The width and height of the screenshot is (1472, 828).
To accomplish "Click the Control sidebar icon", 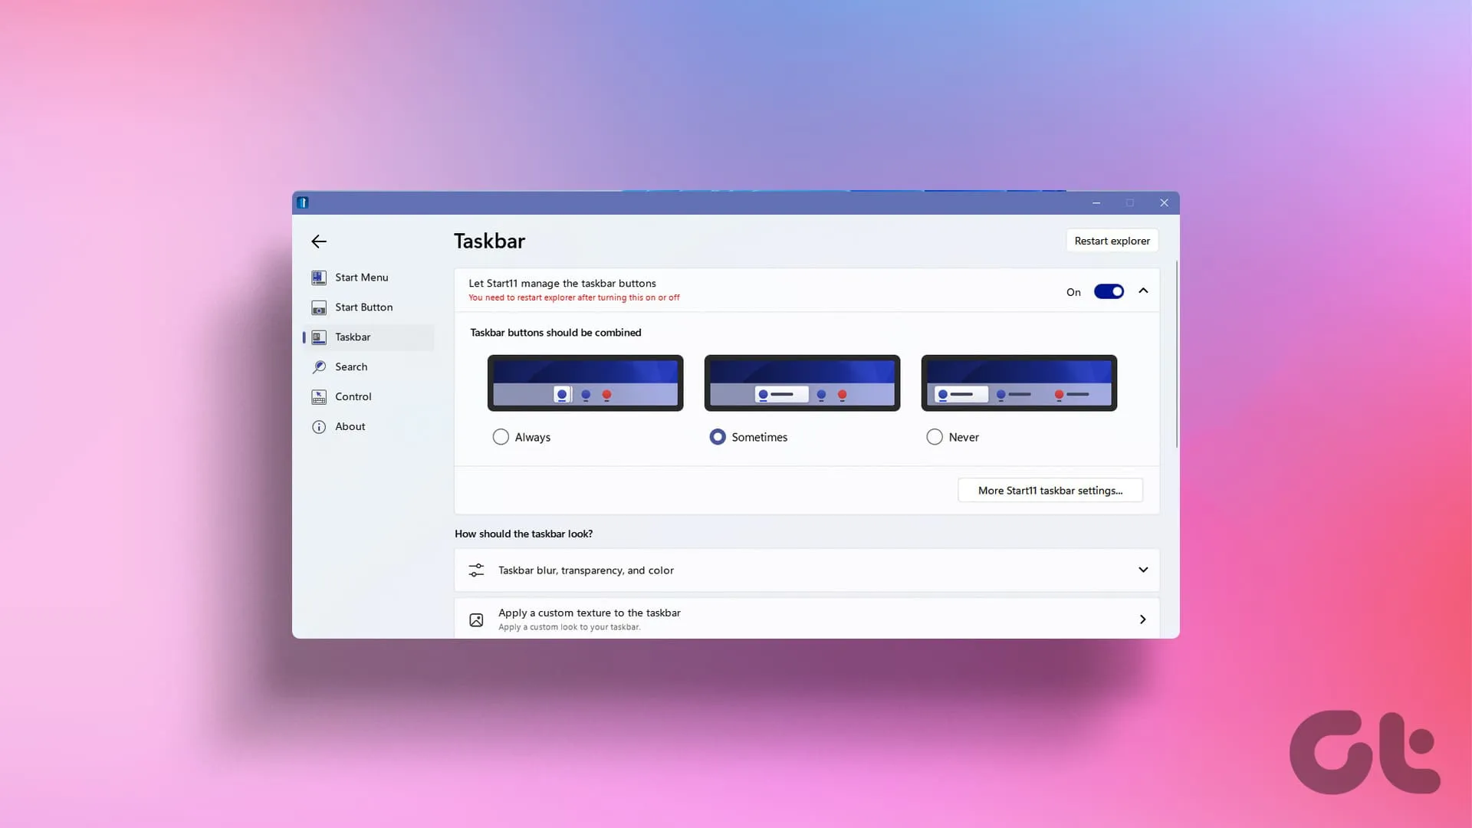I will [x=319, y=397].
